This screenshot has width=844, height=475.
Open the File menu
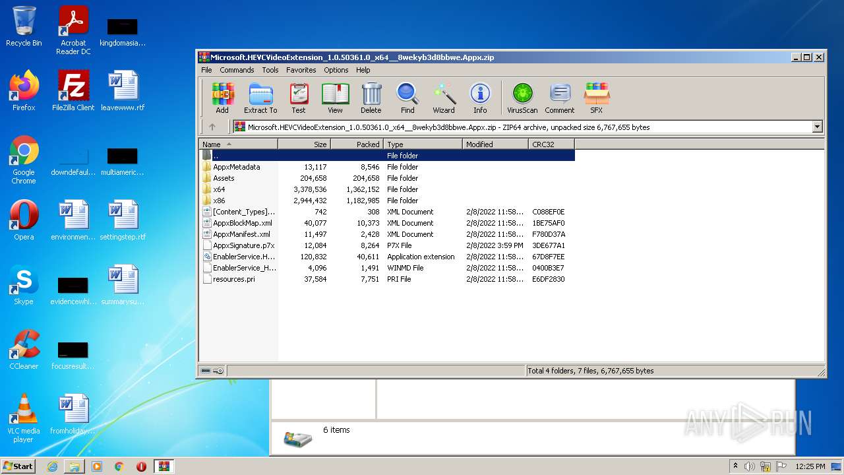206,70
